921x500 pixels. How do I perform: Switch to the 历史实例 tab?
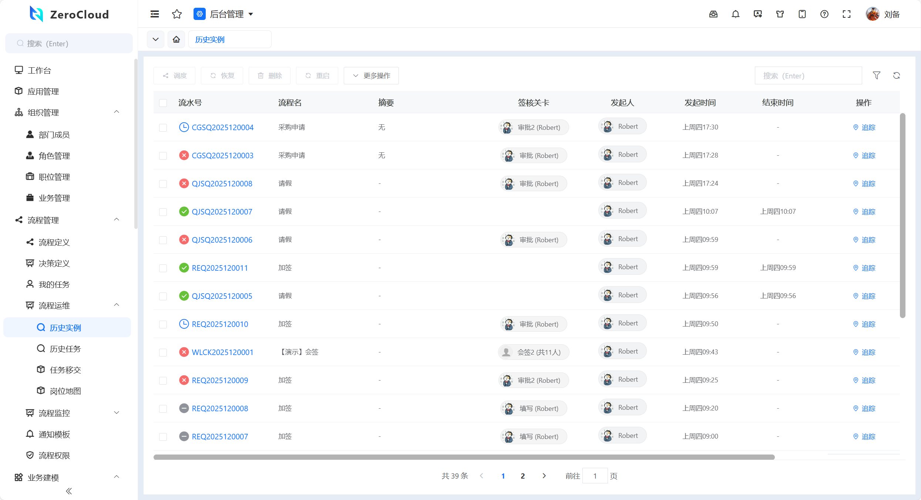click(210, 39)
